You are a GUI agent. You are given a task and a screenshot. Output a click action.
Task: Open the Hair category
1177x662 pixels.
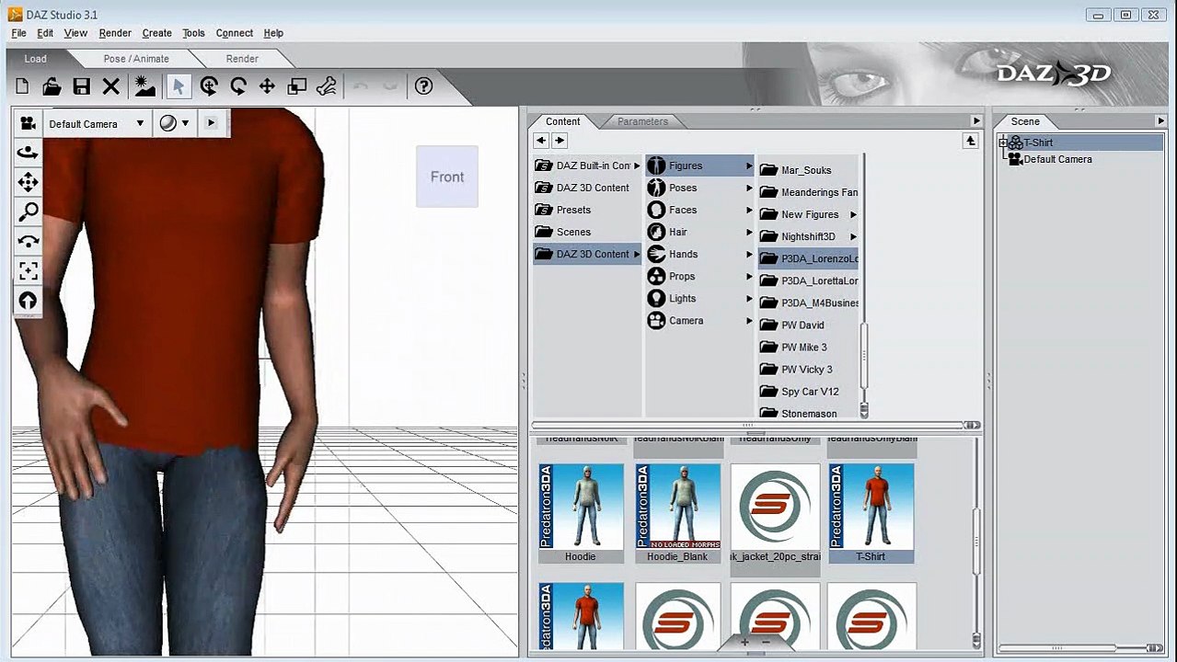click(699, 232)
